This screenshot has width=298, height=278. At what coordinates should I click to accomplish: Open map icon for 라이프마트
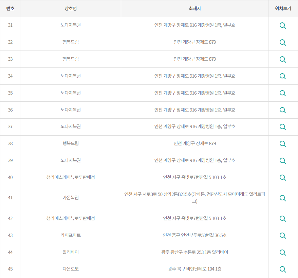click(283, 235)
